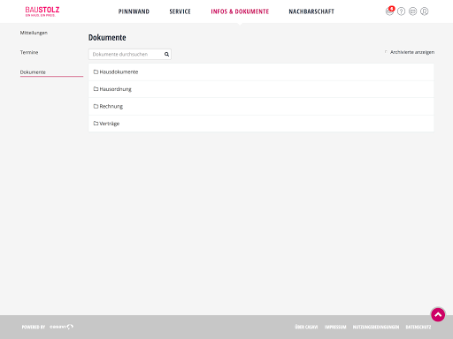Image resolution: width=453 pixels, height=339 pixels.
Task: Click the Casavi logo in footer
Action: [61, 327]
